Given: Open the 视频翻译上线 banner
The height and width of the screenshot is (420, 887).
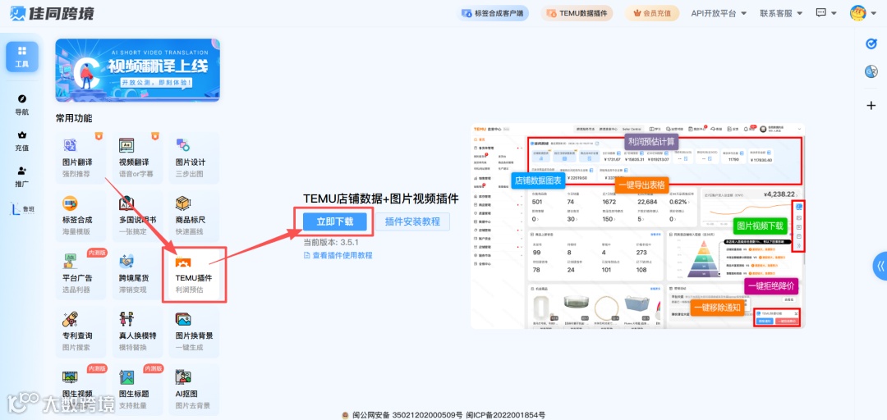Looking at the screenshot, I should pos(137,70).
